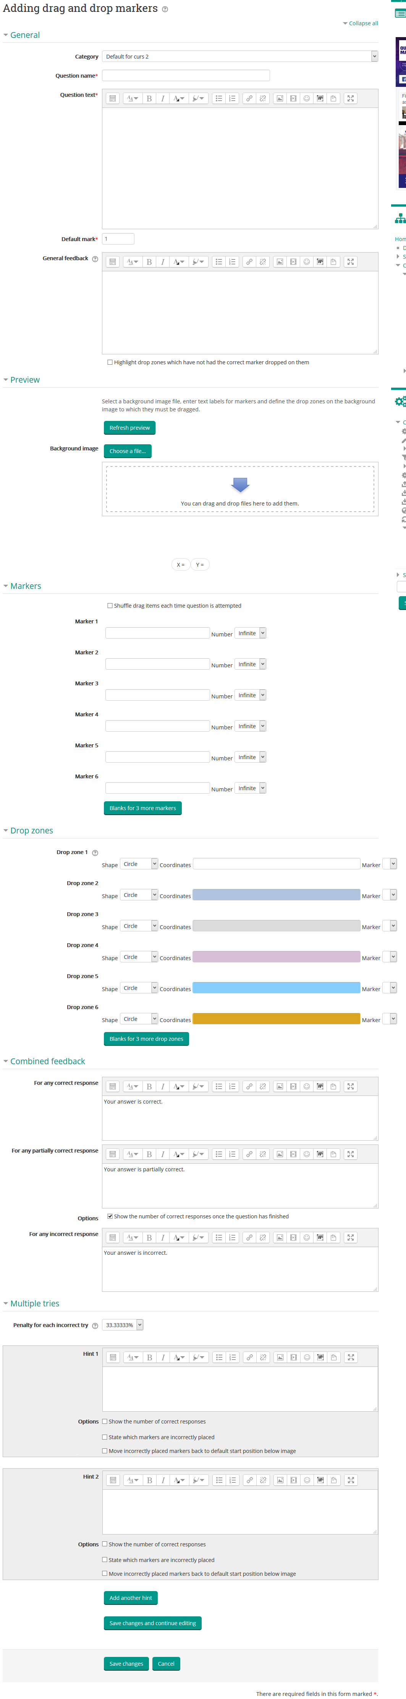The height and width of the screenshot is (1699, 406).
Task: Toggle bold in the Question text editor
Action: [149, 98]
